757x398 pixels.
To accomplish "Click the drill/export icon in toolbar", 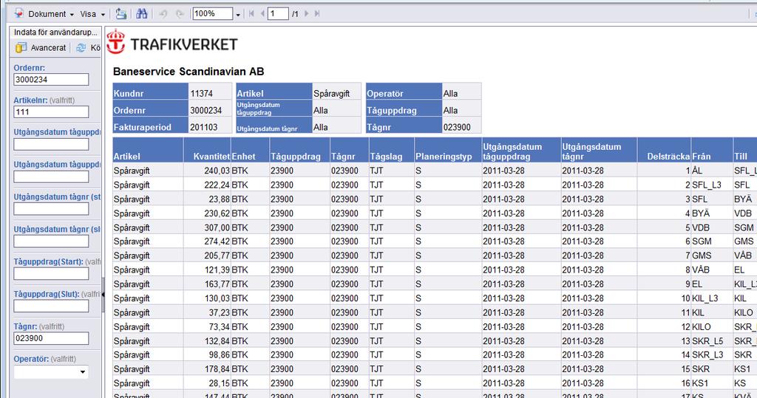I will point(121,14).
